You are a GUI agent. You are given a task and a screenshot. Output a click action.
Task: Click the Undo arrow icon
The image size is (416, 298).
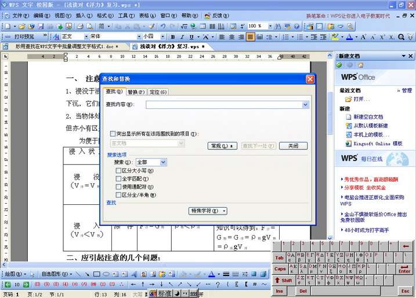(x=163, y=26)
